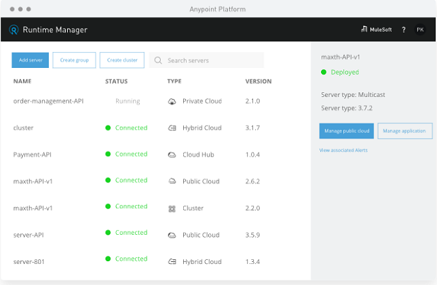Click the green status dot in server-API row
Viewport: 437px width, 285px height.
pos(108,233)
